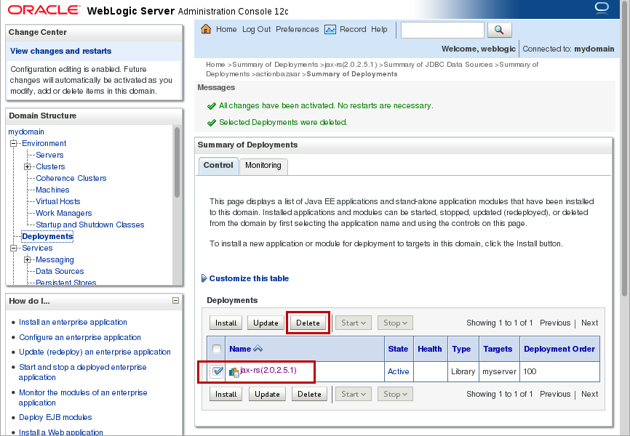Check the select-all deployments header checkbox
Viewport: 630px width, 436px height.
pyautogui.click(x=217, y=349)
